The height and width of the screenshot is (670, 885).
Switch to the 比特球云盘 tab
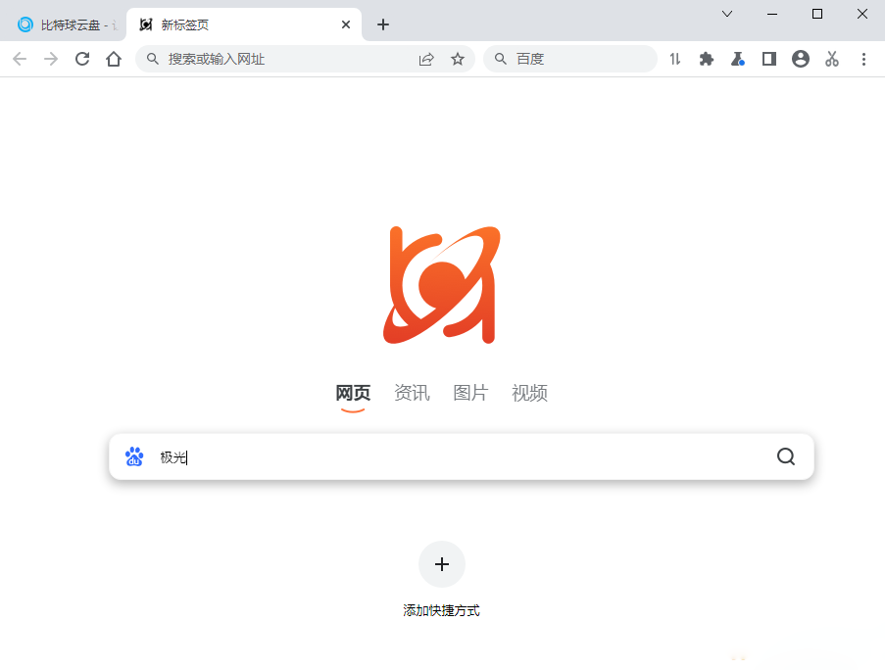(x=67, y=24)
